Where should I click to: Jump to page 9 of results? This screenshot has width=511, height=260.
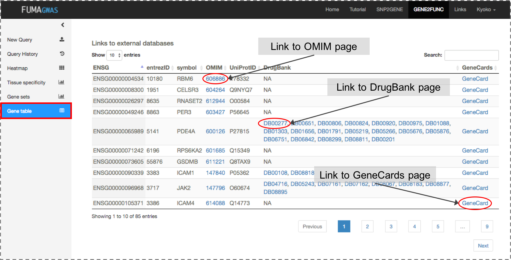[487, 226]
